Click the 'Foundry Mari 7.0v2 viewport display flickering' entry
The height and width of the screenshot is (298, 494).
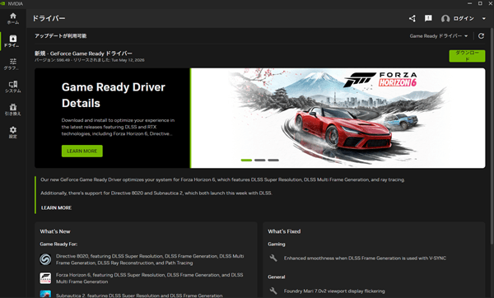[x=334, y=291]
